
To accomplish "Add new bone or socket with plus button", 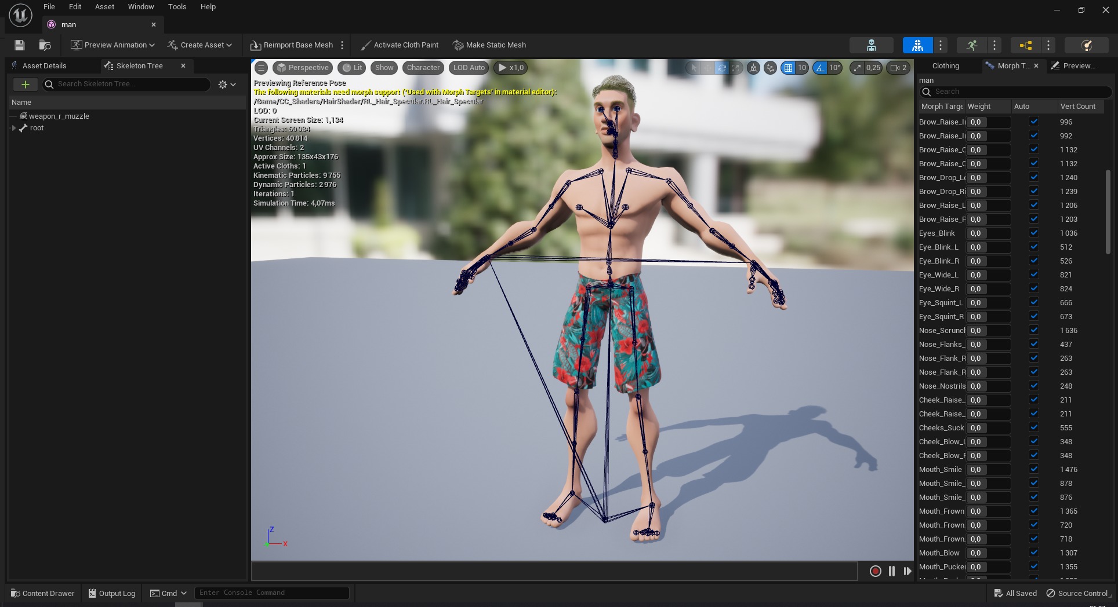I will pos(25,85).
